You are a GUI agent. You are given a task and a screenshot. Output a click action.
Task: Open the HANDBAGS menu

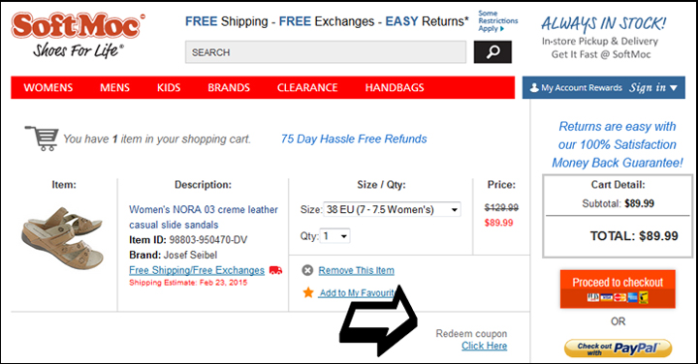[x=395, y=87]
